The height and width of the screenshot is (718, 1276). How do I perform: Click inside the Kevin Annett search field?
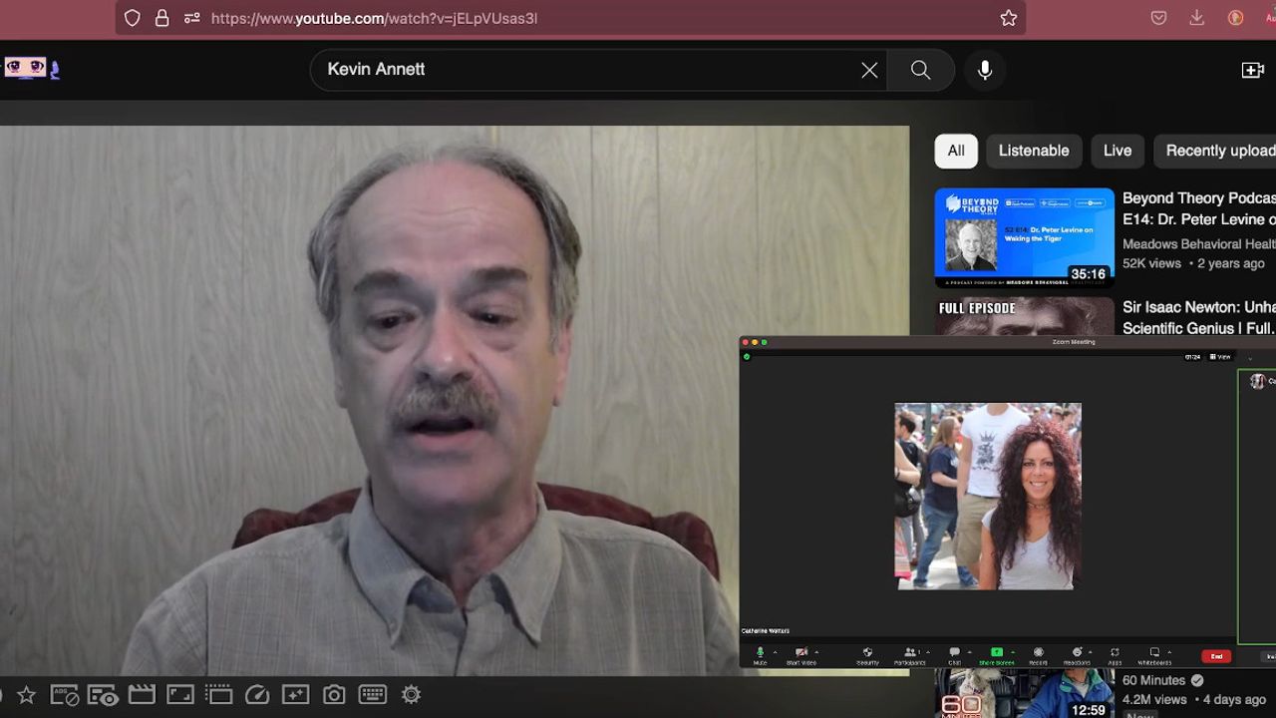tap(588, 70)
